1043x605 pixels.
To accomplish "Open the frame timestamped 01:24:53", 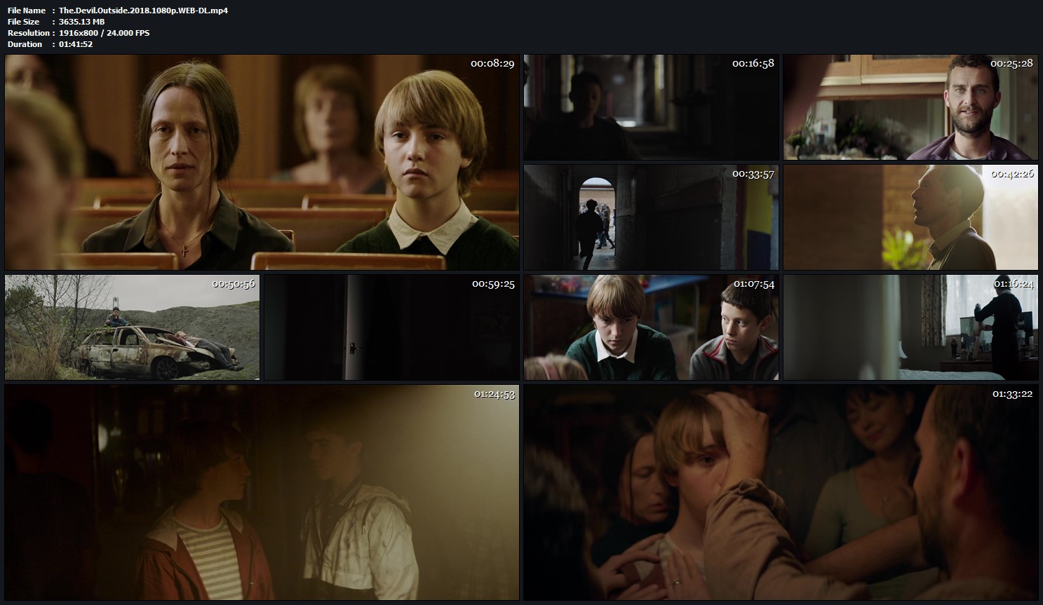I will pyautogui.click(x=262, y=492).
